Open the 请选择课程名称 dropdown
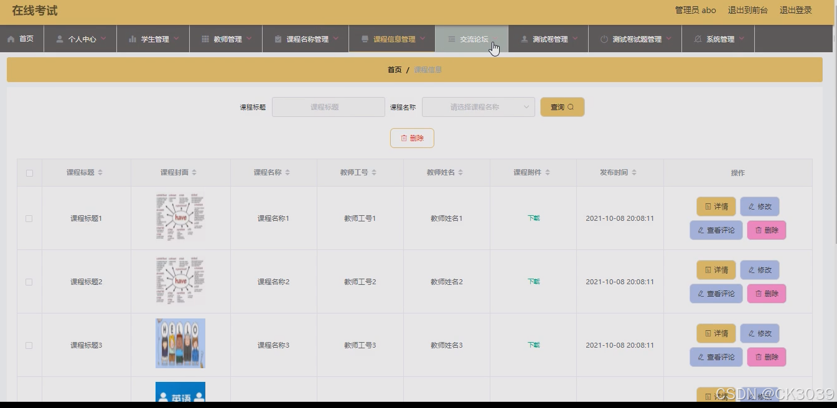 coord(478,107)
